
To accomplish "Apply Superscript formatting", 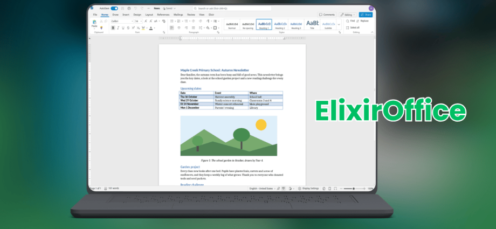I will click(x=133, y=28).
